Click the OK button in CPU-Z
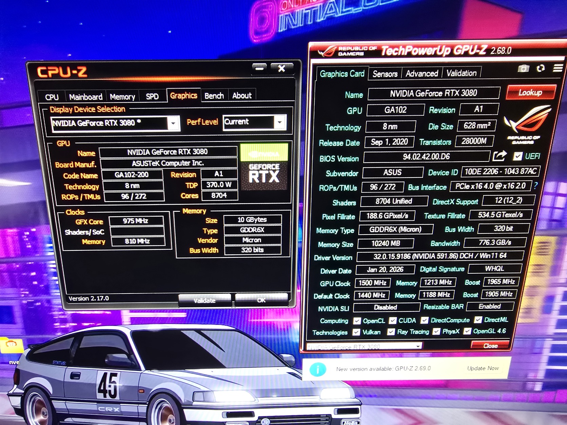Screen dimensions: 567x425 pos(261,300)
